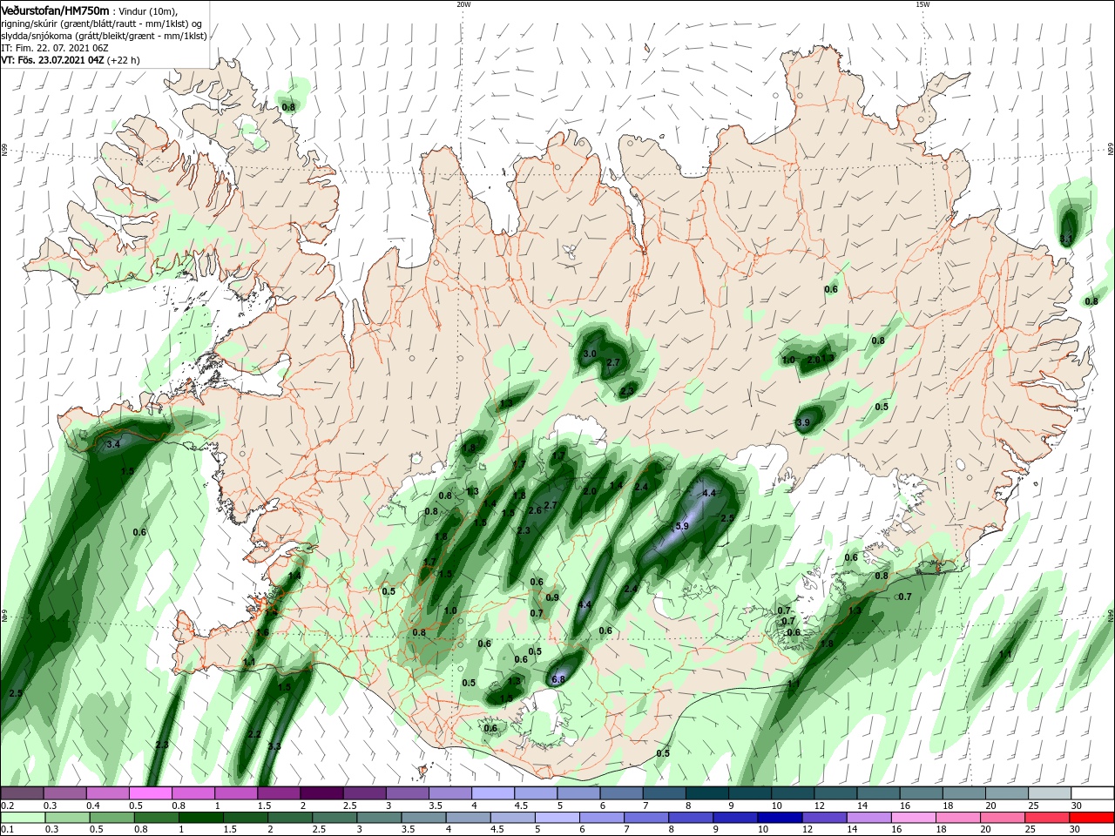Pick the bright pink 0.5 swatch in the top legend row
This screenshot has width=1115, height=836.
(x=150, y=793)
